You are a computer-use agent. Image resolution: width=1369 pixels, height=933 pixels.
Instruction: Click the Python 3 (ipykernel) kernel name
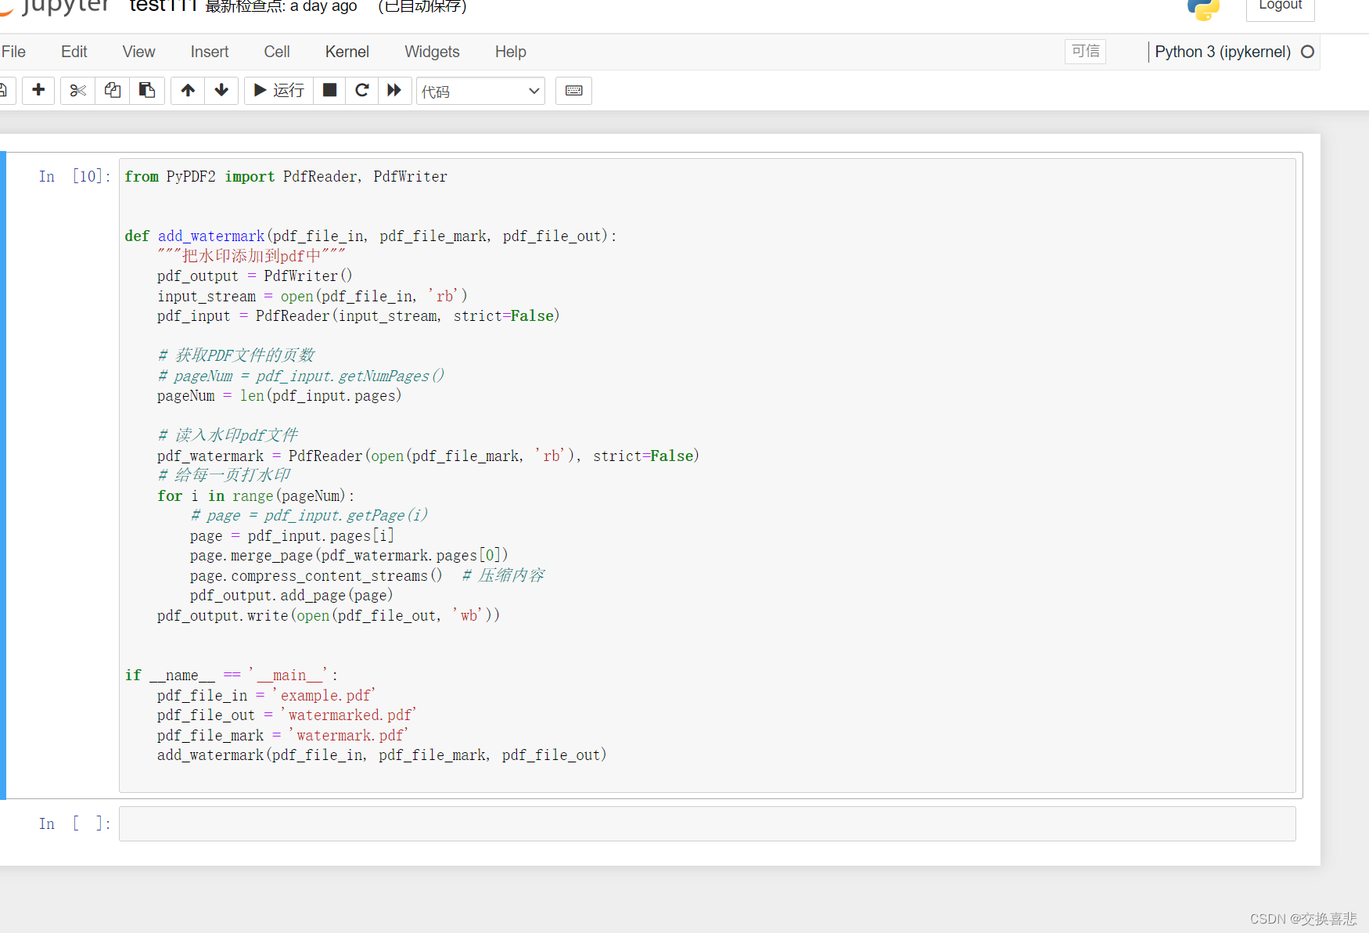[1223, 52]
